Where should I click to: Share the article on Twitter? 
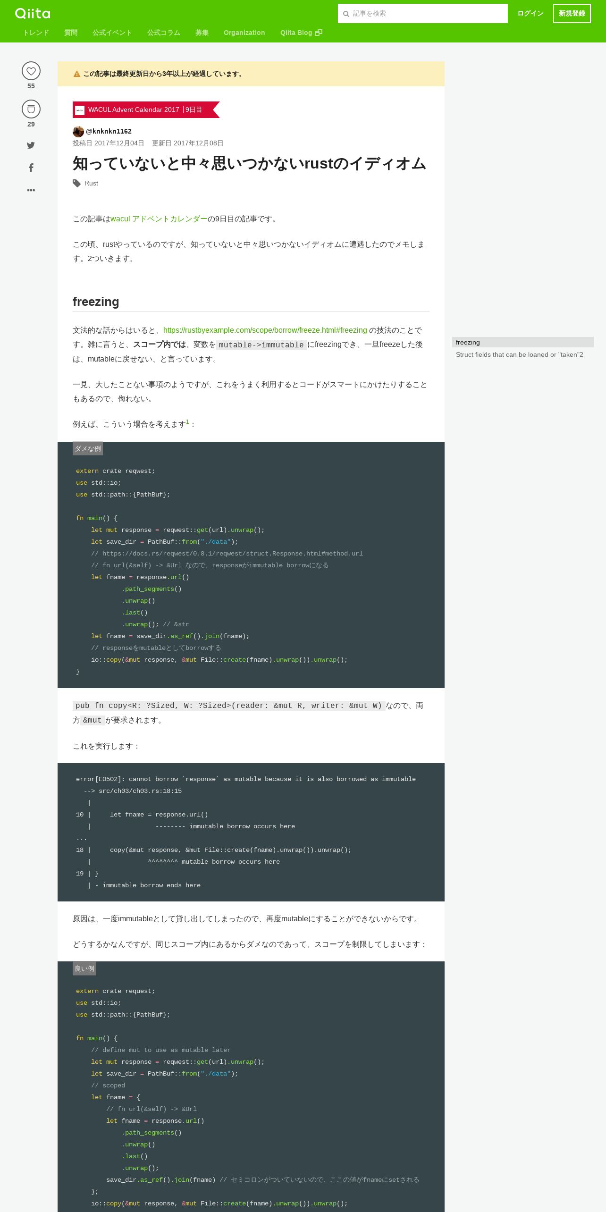tap(31, 145)
